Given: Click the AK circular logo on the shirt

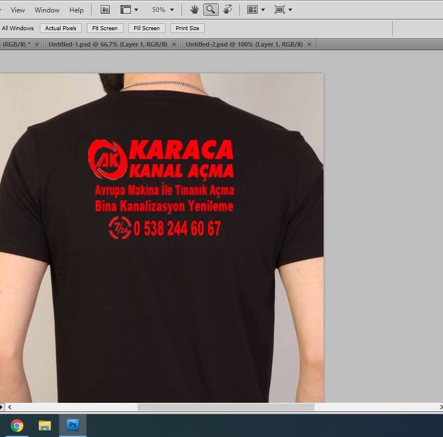Looking at the screenshot, I should (107, 160).
